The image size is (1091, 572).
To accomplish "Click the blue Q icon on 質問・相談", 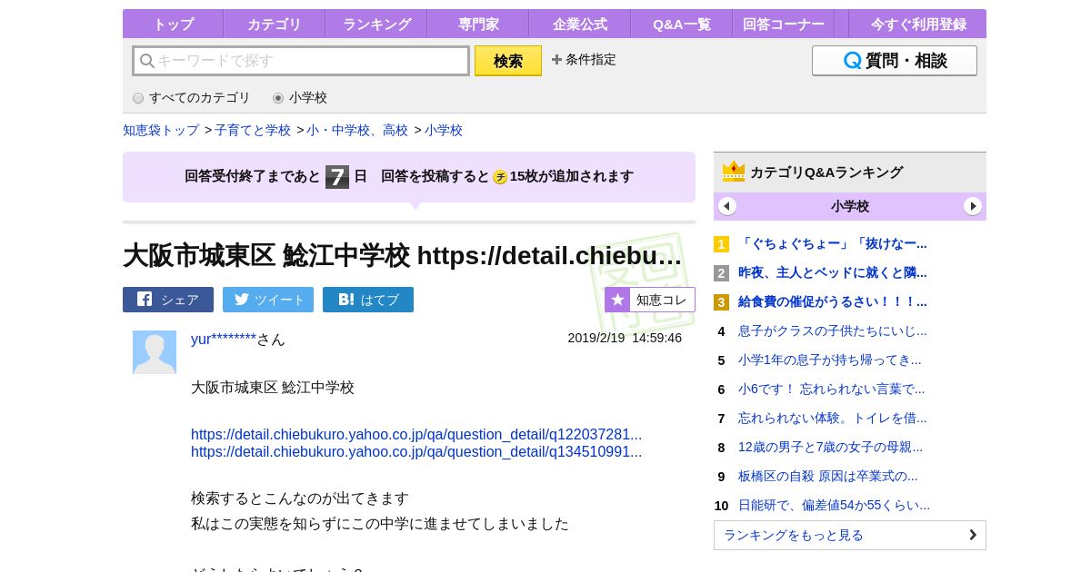I will (852, 61).
